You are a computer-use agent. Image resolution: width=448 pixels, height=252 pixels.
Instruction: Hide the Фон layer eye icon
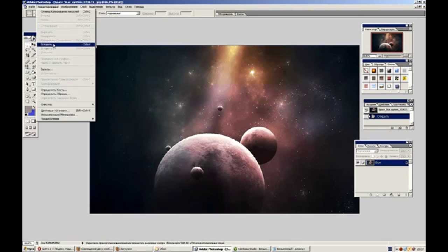(x=358, y=162)
